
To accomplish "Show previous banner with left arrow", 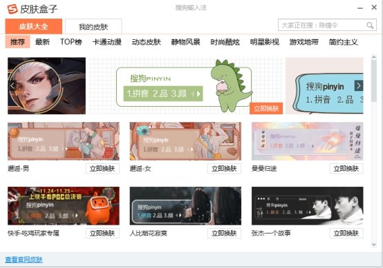I will coord(12,85).
